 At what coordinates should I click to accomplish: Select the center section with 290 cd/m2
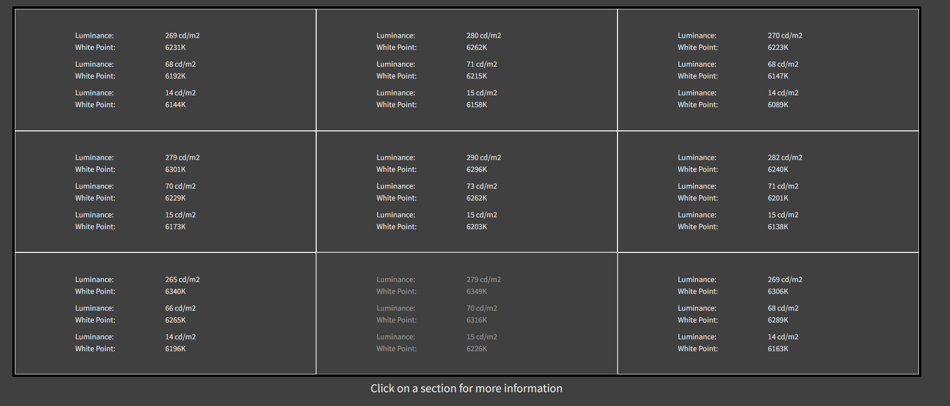467,192
